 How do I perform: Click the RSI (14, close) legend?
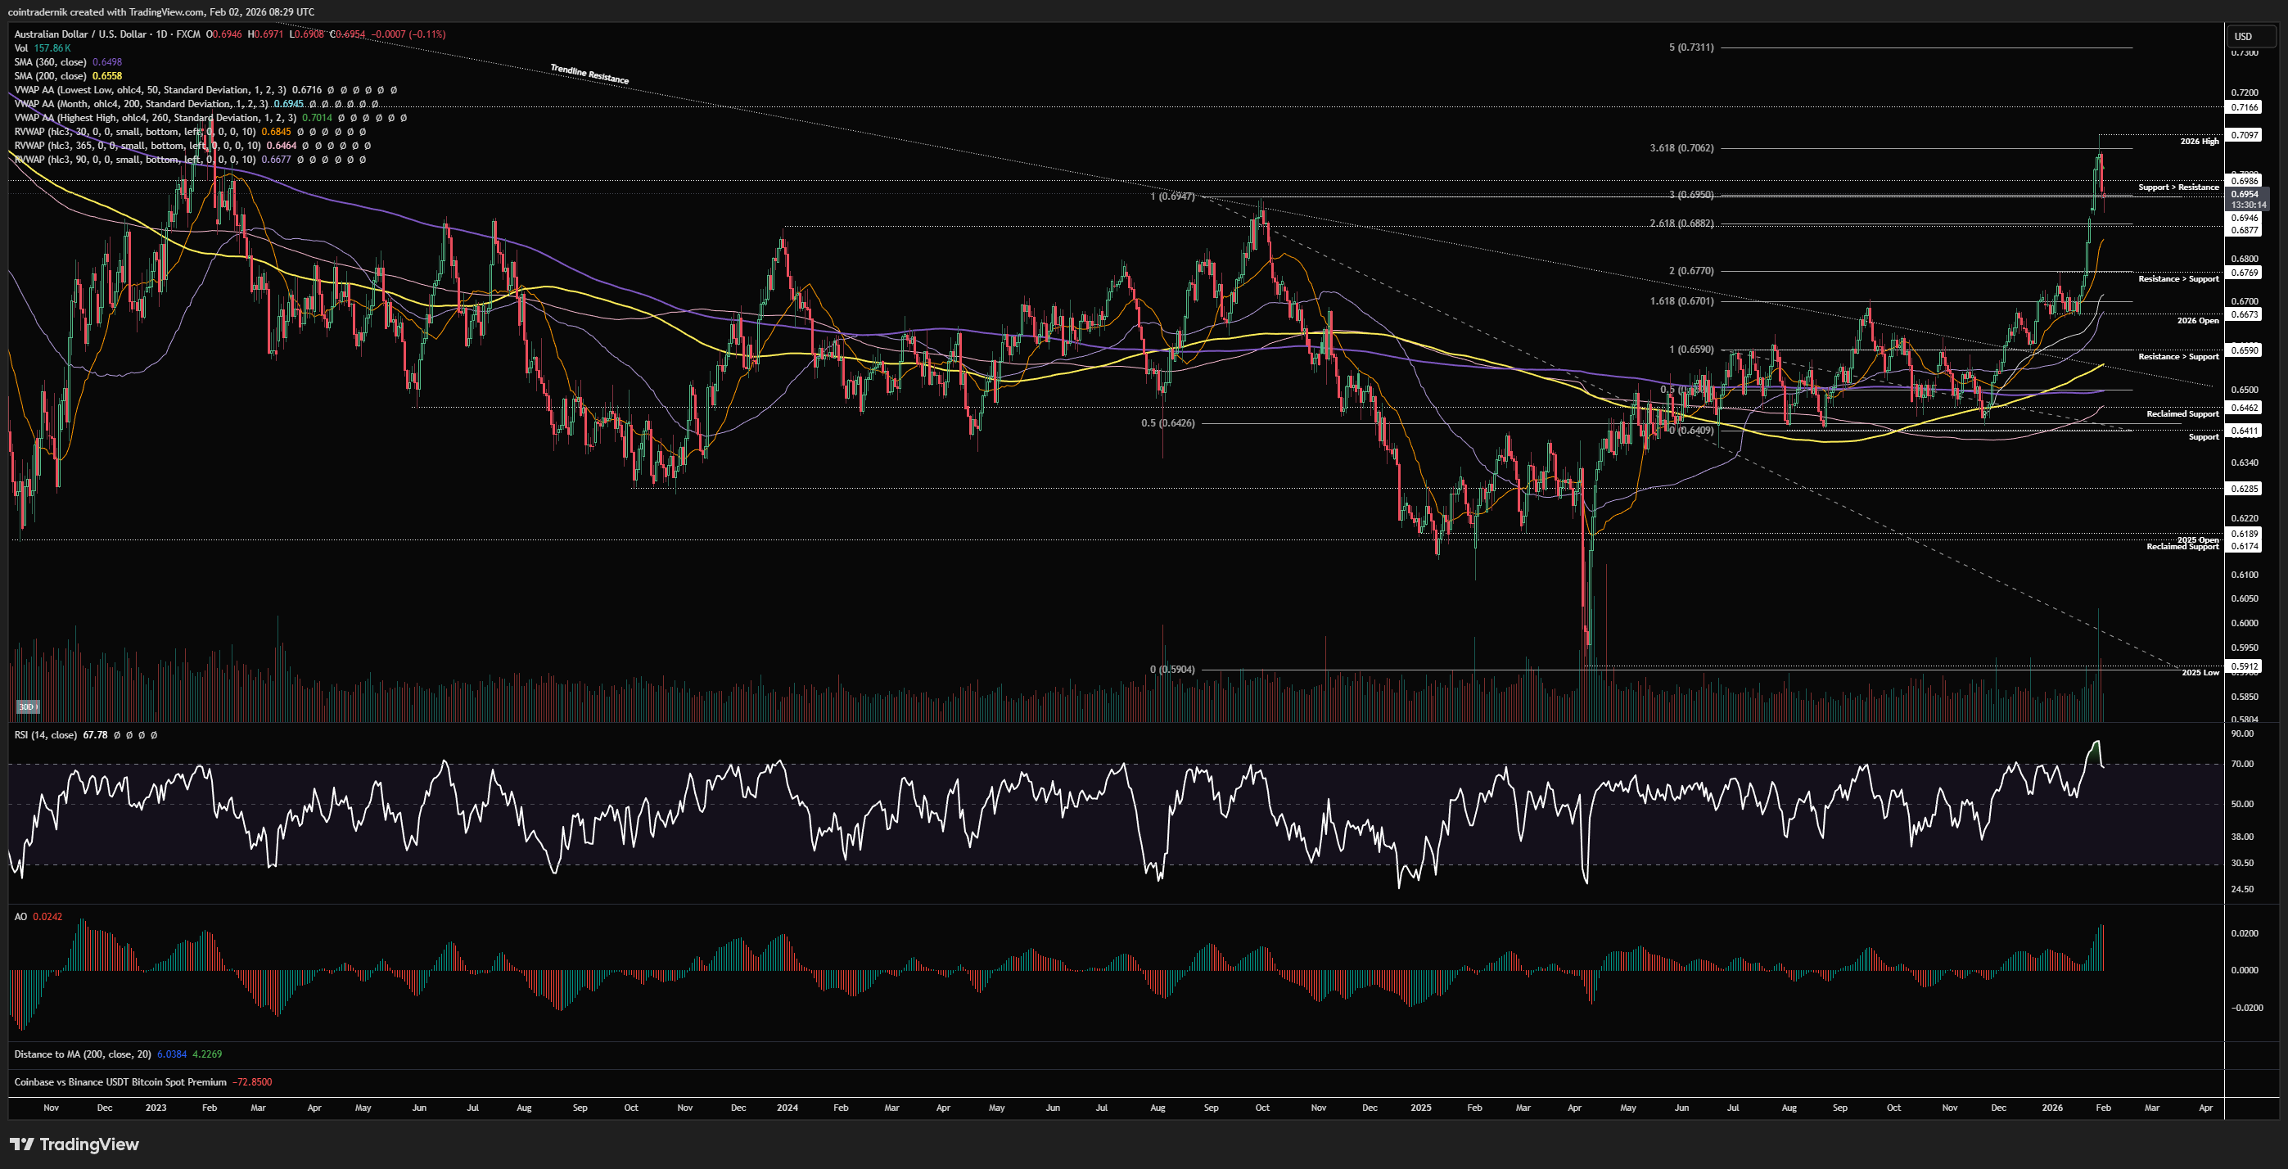[x=45, y=735]
